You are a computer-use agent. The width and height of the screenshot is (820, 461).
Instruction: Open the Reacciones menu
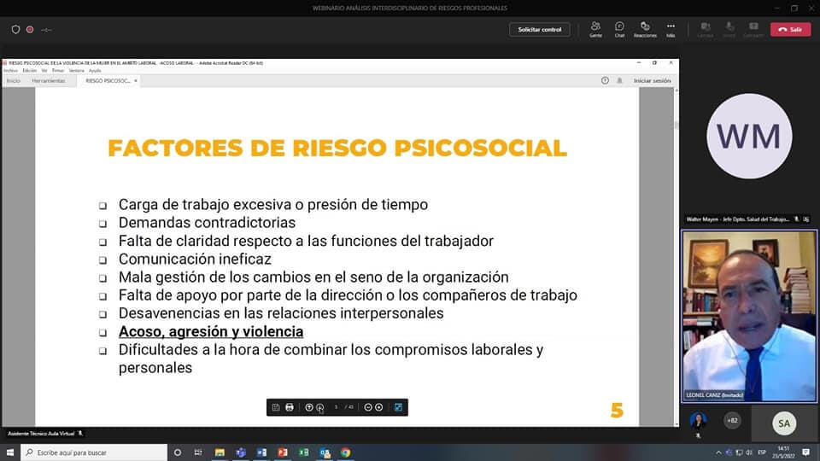645,29
